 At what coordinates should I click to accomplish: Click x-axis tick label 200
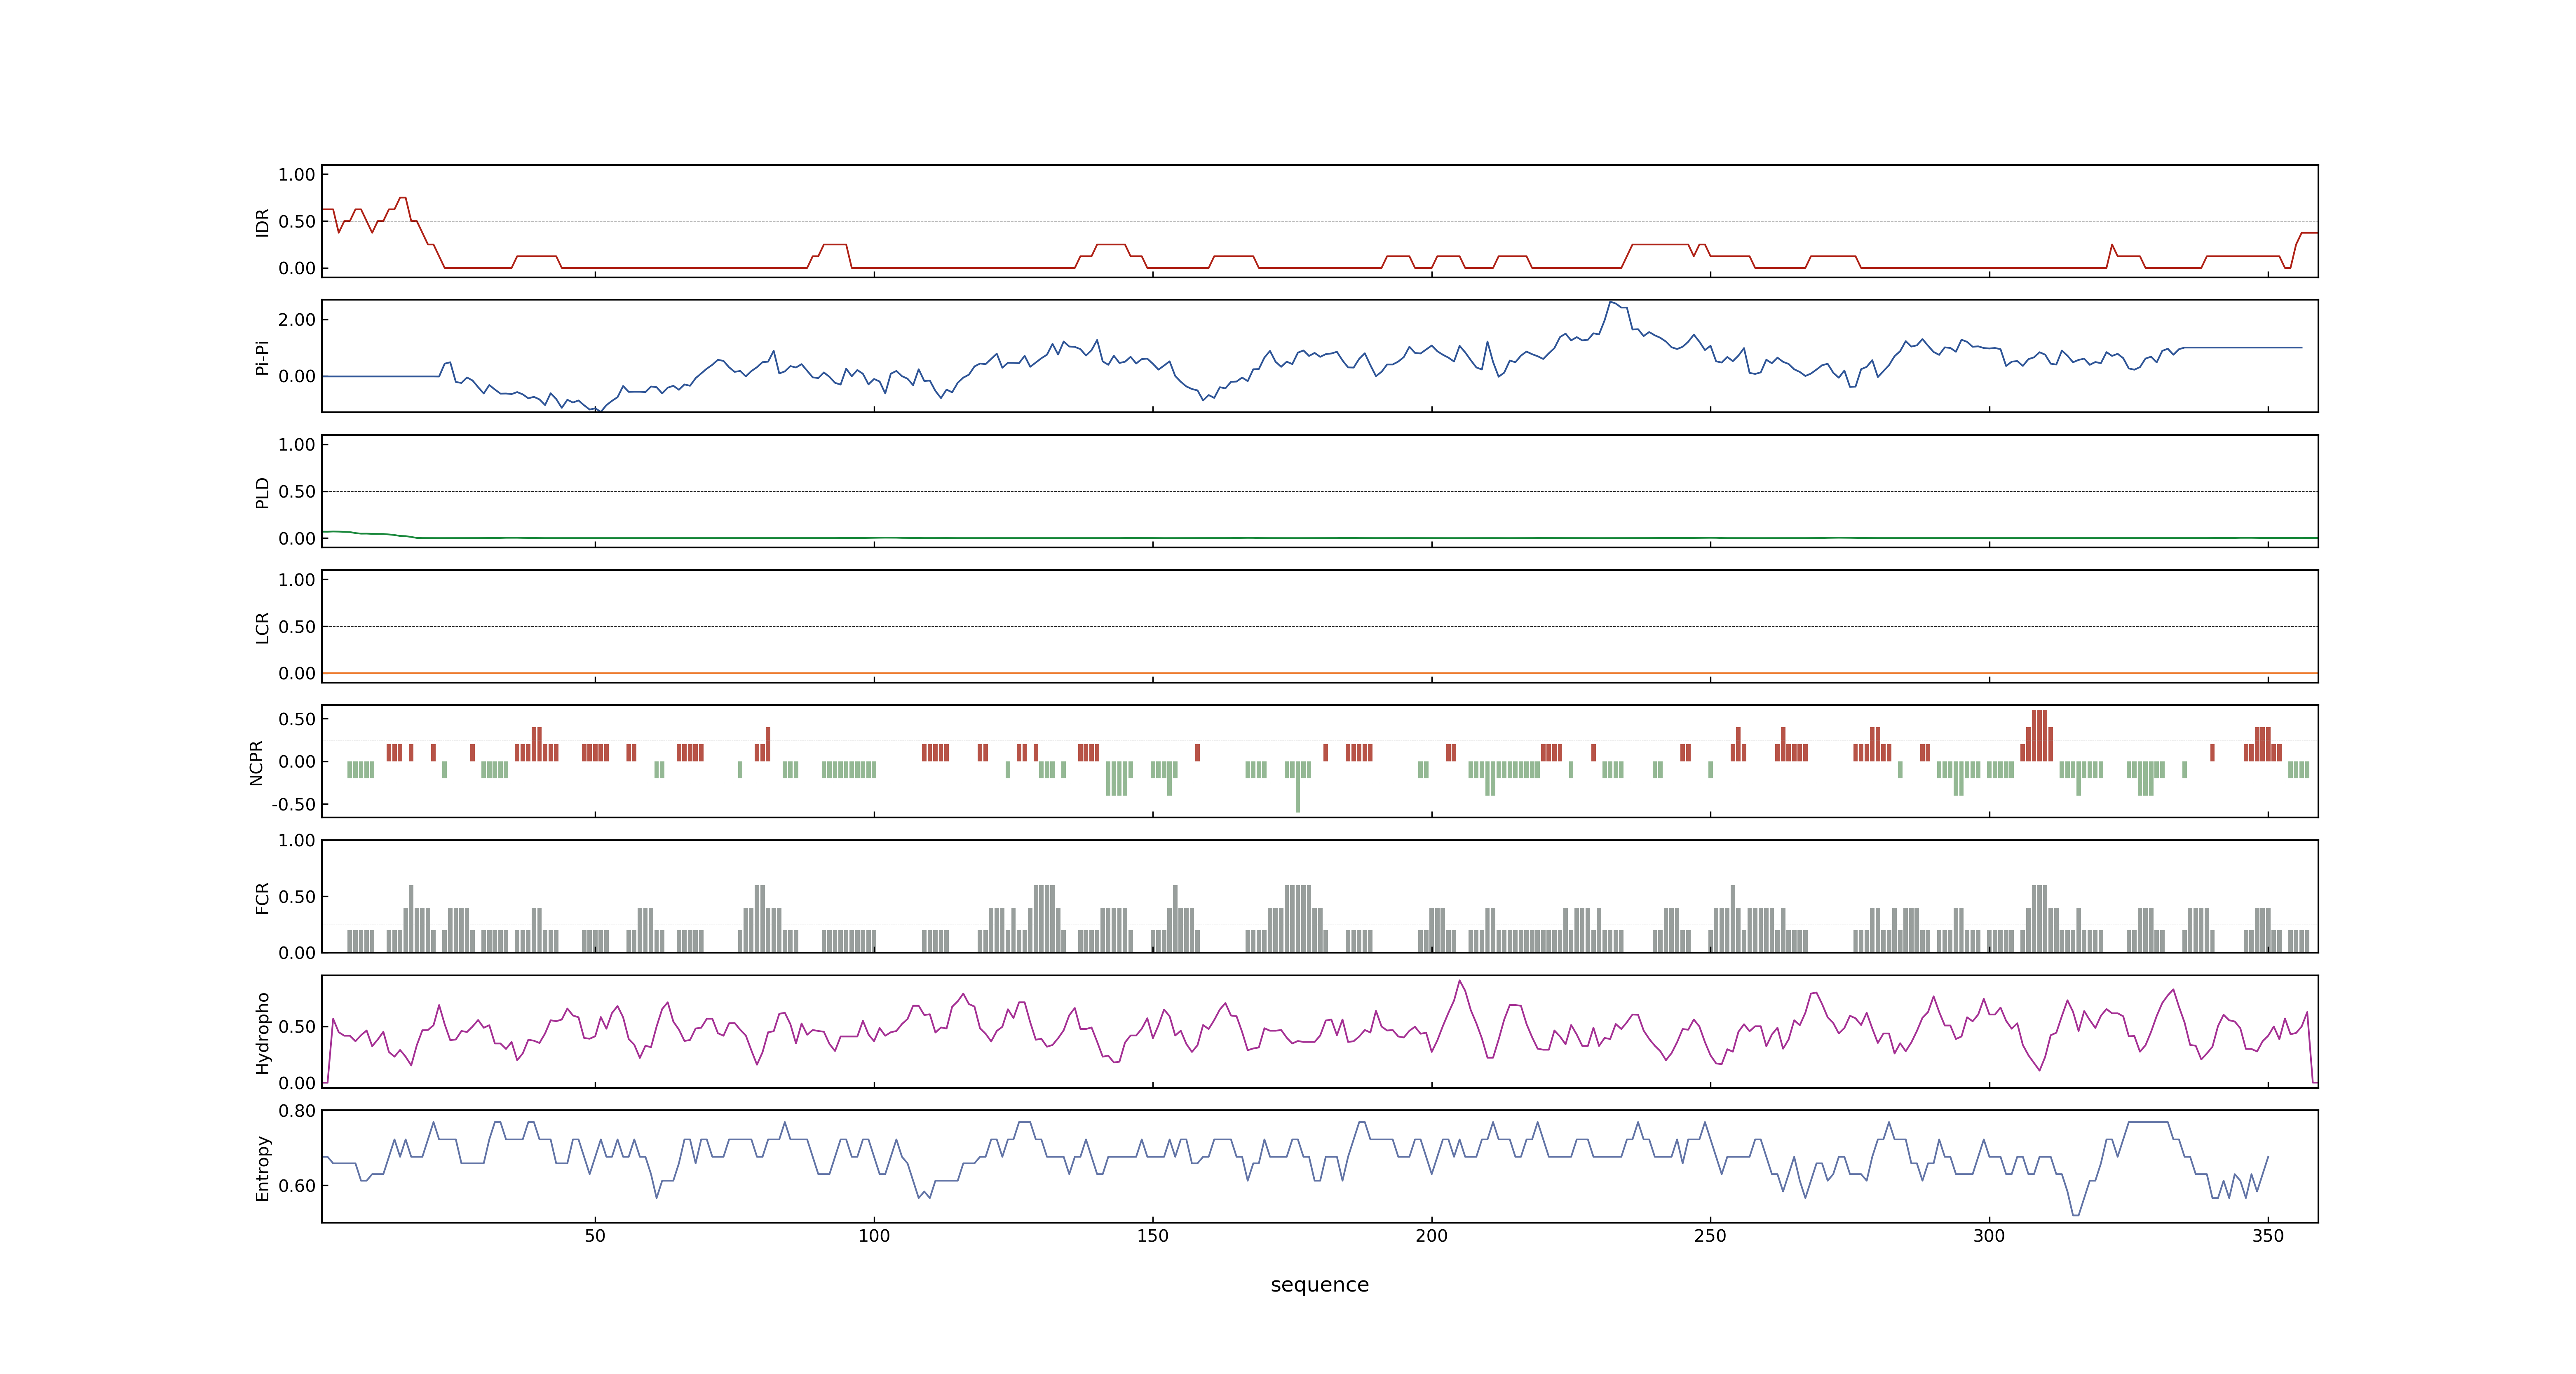[1431, 1236]
